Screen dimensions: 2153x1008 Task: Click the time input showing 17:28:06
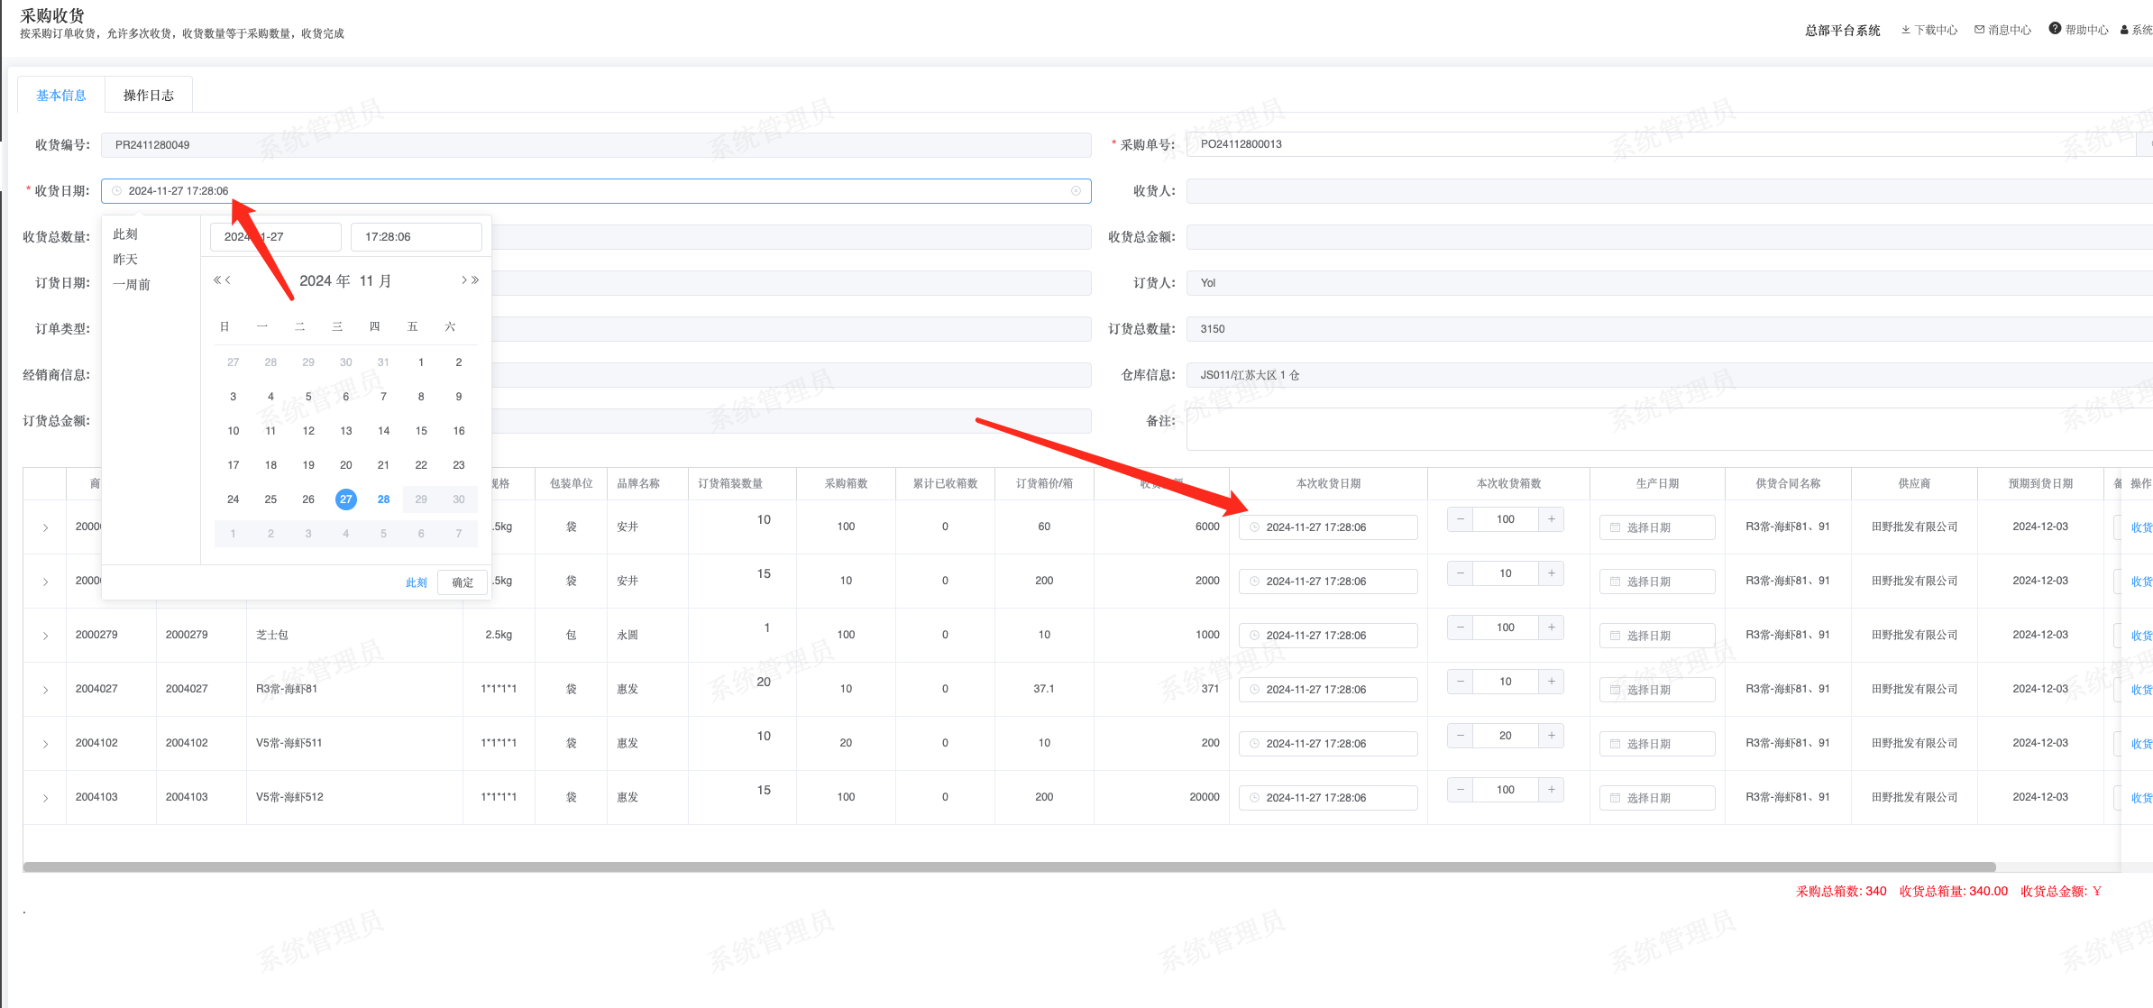click(x=416, y=237)
